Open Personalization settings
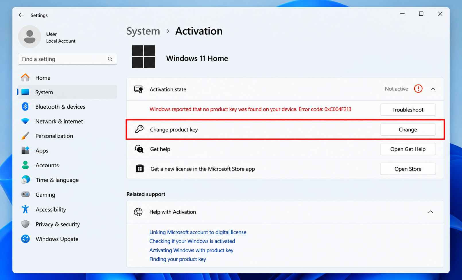Image resolution: width=462 pixels, height=280 pixels. click(67, 136)
